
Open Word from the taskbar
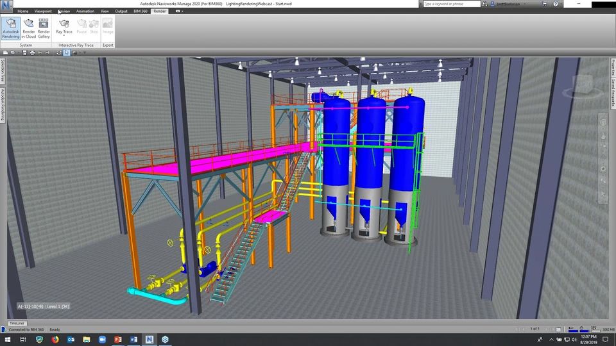coord(133,340)
